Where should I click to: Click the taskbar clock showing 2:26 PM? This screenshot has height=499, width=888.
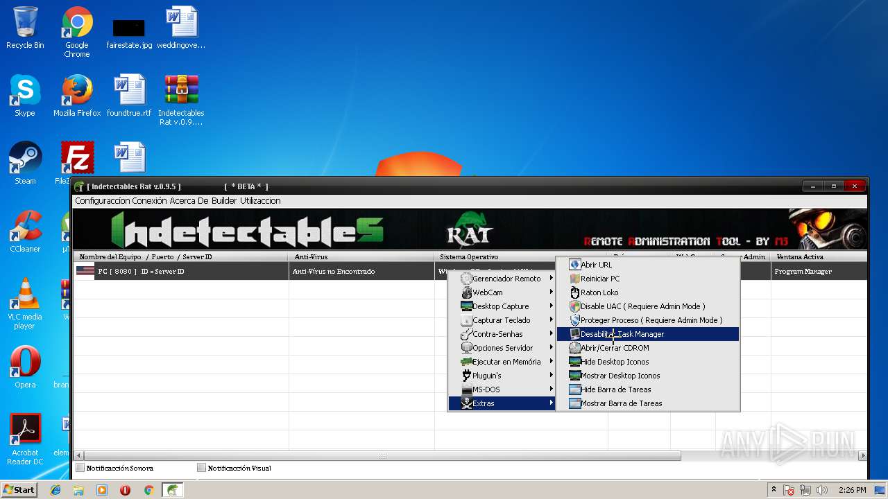point(852,490)
